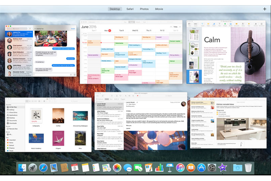Image resolution: width=271 pixels, height=181 pixels.
Task: Open Finder from the Dock
Action: 22,168
